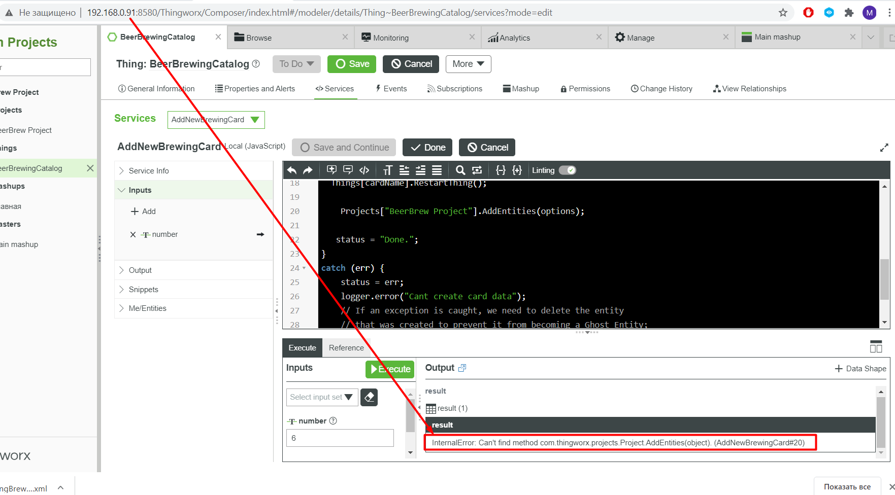Open the Properties and Alerts tab
Screen dimensions: 895x495
pyautogui.click(x=255, y=89)
